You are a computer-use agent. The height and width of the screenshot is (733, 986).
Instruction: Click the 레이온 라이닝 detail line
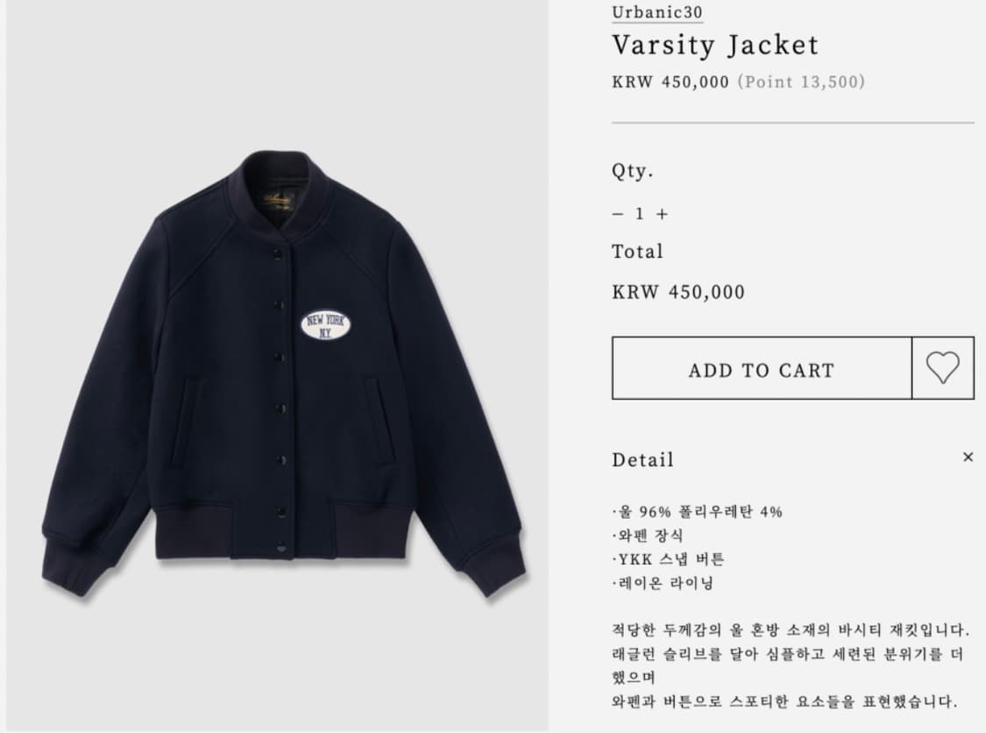click(x=663, y=582)
